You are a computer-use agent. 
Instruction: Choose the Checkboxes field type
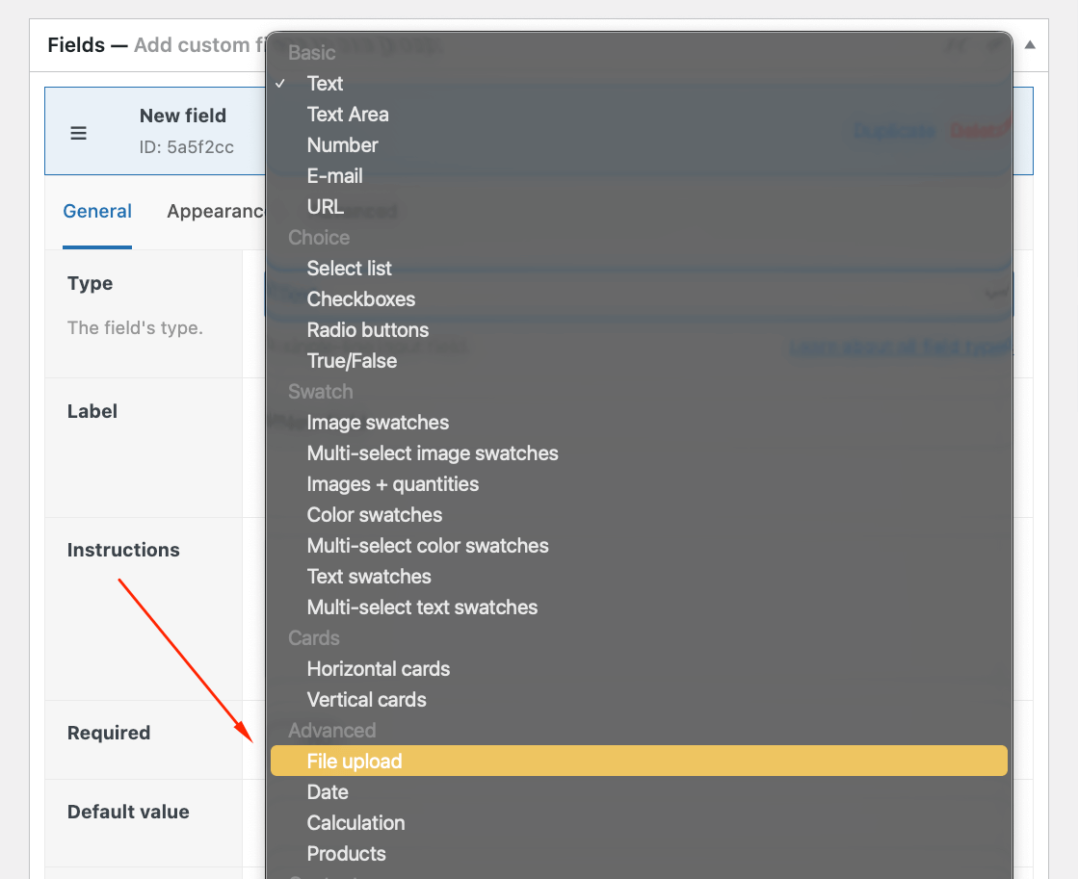tap(361, 298)
